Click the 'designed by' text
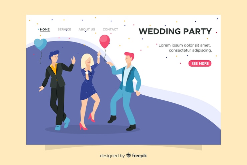 [112, 156]
